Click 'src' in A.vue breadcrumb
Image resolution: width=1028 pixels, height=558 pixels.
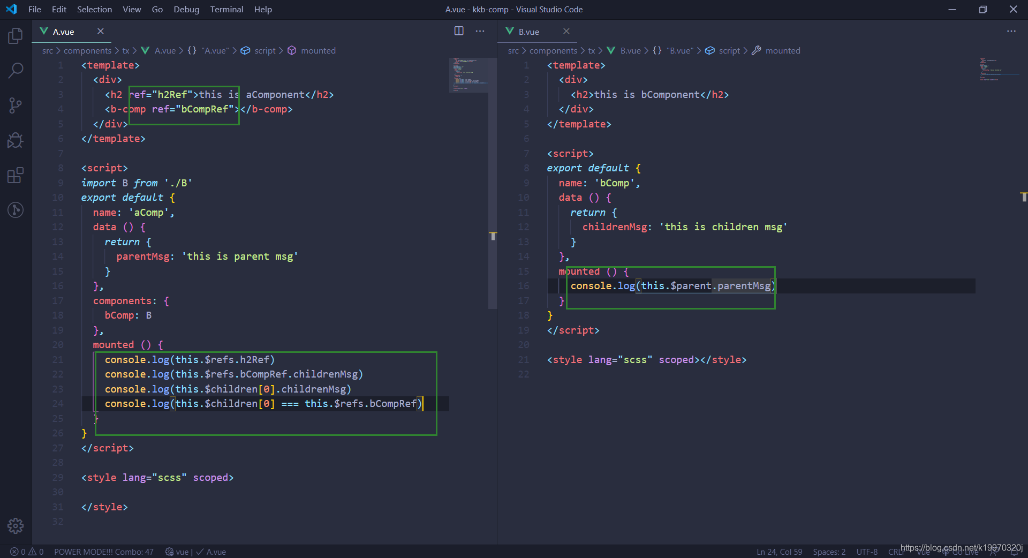click(48, 50)
